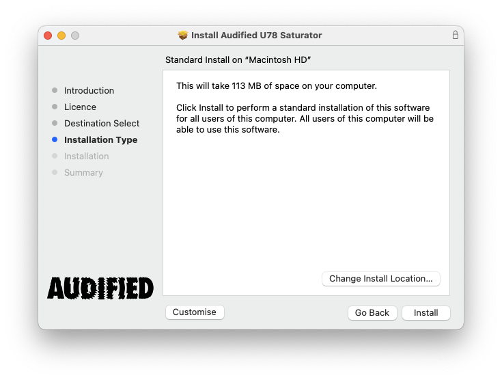Go Back to the previous step
Image resolution: width=502 pixels, height=380 pixels.
click(372, 312)
